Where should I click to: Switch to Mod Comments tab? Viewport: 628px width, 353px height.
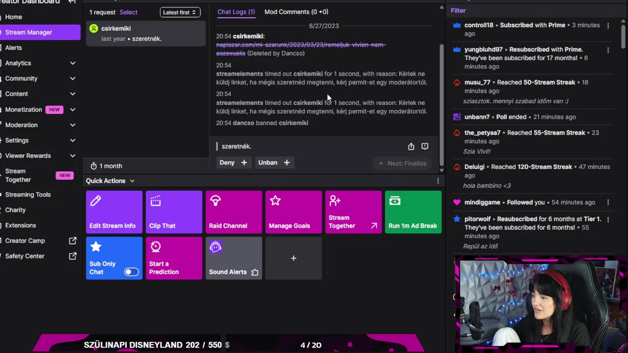click(296, 12)
